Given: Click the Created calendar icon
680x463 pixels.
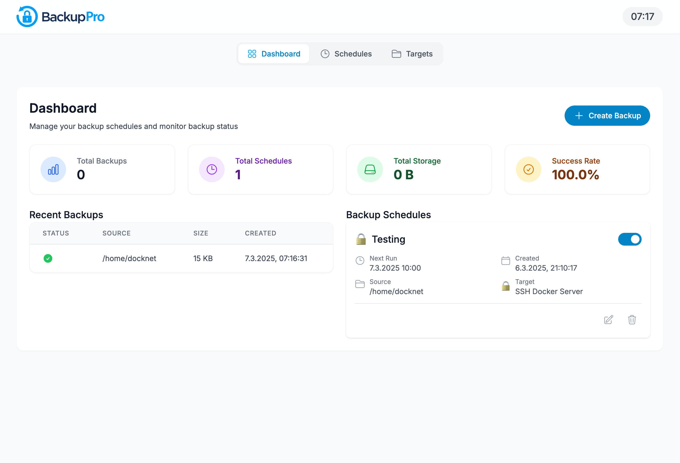Looking at the screenshot, I should pos(505,260).
